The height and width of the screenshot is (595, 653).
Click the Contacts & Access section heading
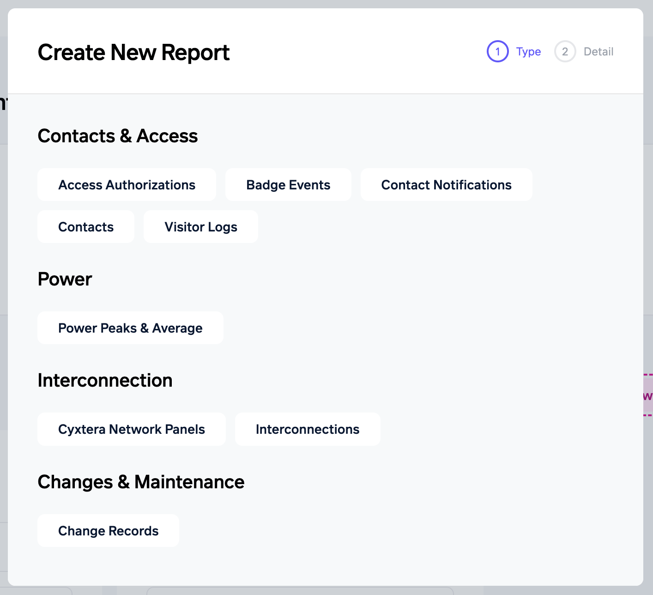[118, 136]
